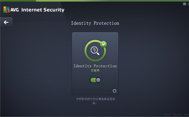This screenshot has width=189, height=117.
Task: Click the Build number text
Action: point(181,114)
